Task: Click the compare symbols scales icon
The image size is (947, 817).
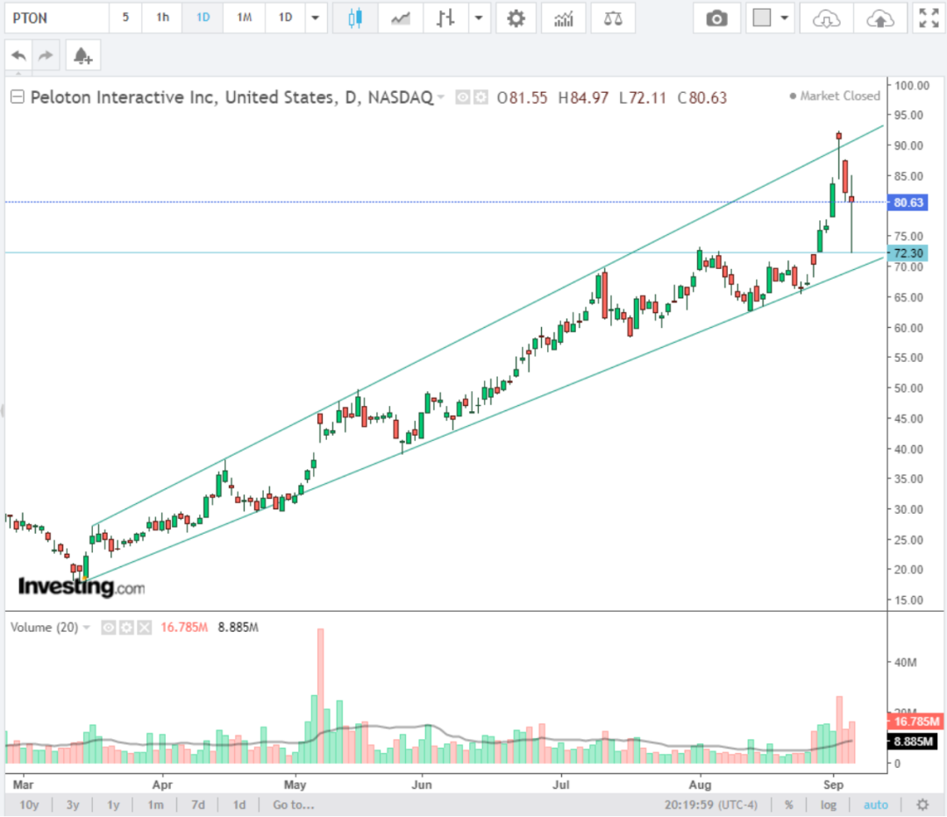Action: (x=613, y=18)
